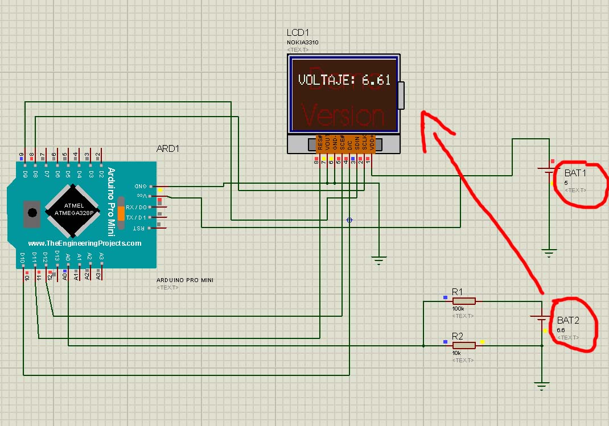
Task: Click the <TEXT> placeholder under NOKIA3310
Action: click(x=298, y=49)
